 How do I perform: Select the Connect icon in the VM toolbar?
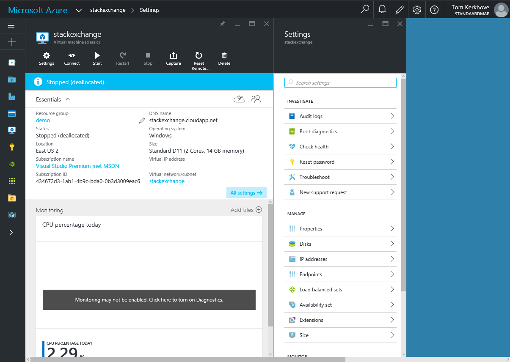[x=72, y=58]
